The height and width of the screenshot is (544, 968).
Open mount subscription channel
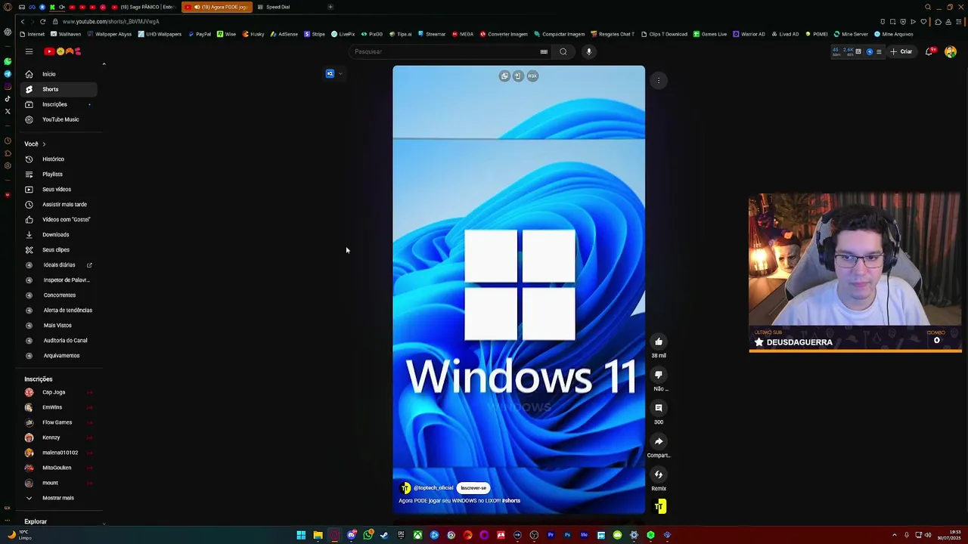click(x=58, y=483)
